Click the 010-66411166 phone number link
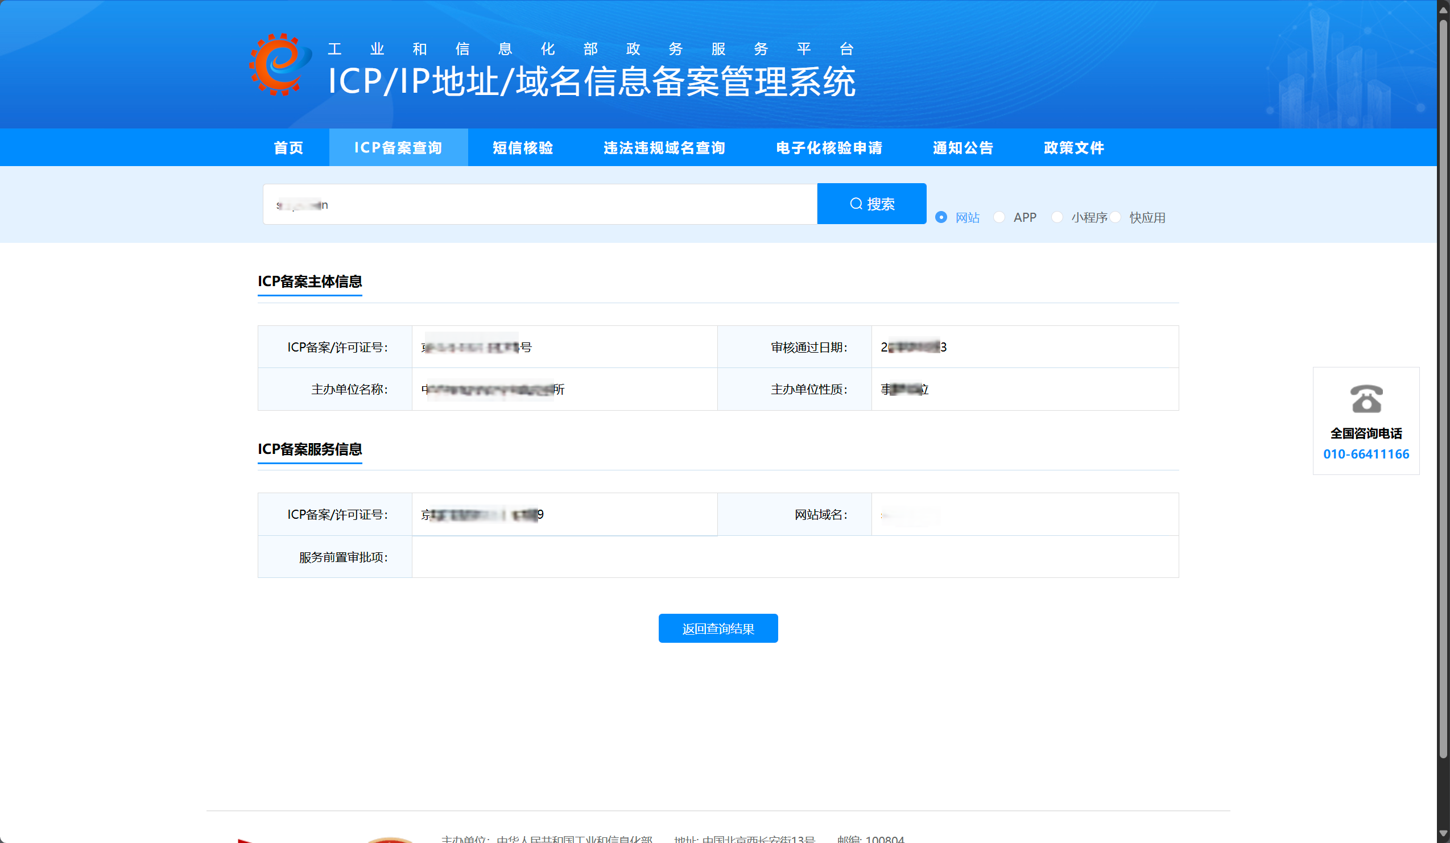 pyautogui.click(x=1366, y=454)
